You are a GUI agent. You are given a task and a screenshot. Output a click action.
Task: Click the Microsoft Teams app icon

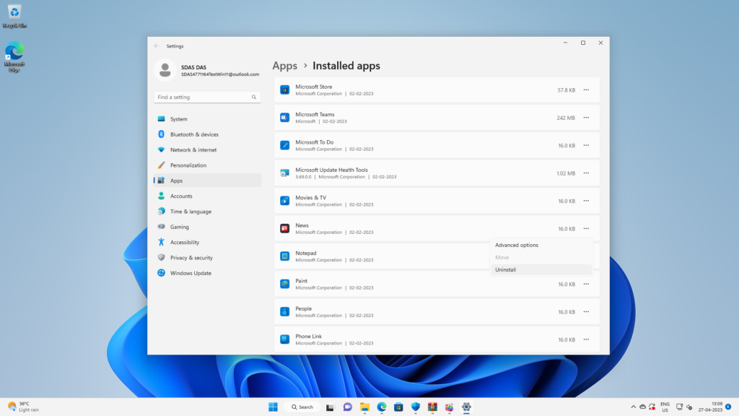point(284,118)
